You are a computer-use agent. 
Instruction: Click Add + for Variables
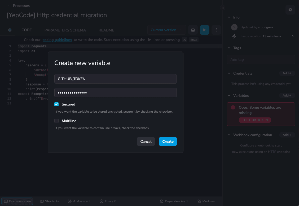pyautogui.click(x=287, y=95)
